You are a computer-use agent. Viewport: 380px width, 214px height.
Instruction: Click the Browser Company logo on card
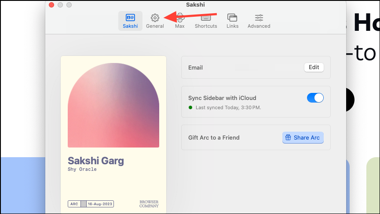149,204
